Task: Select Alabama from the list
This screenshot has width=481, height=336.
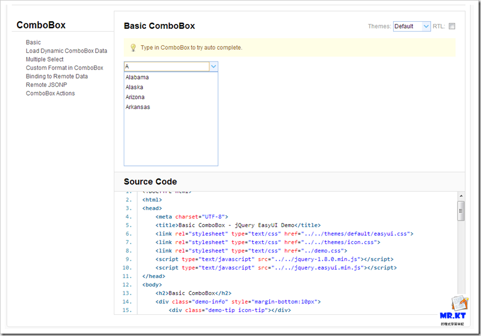Action: pyautogui.click(x=171, y=77)
